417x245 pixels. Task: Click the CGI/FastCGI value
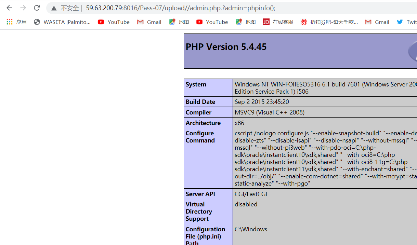point(251,194)
